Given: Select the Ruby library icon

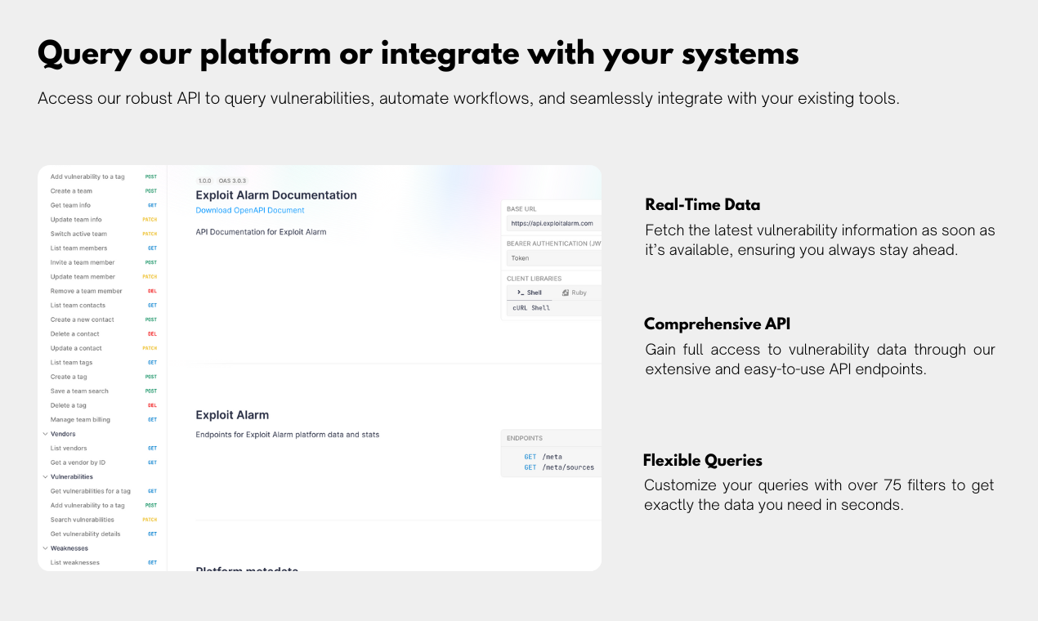Looking at the screenshot, I should [566, 293].
